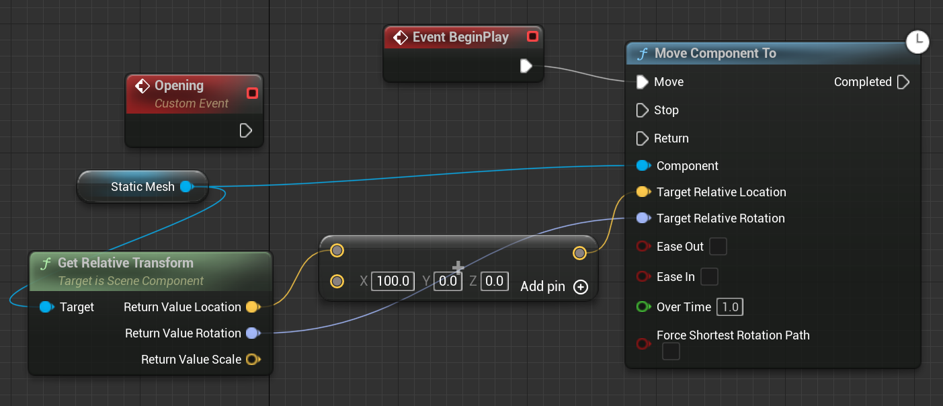Viewport: 943px width, 406px height.
Task: Click the Completed execution output pin
Action: point(903,82)
